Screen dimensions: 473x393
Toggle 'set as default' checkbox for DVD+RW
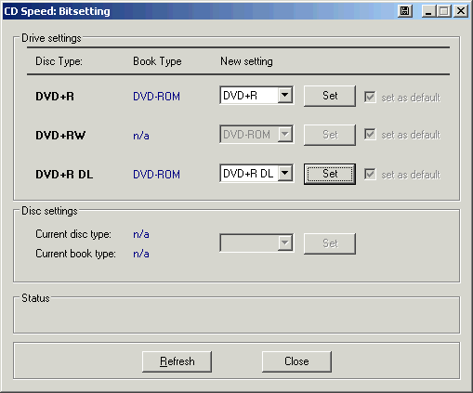pos(370,135)
